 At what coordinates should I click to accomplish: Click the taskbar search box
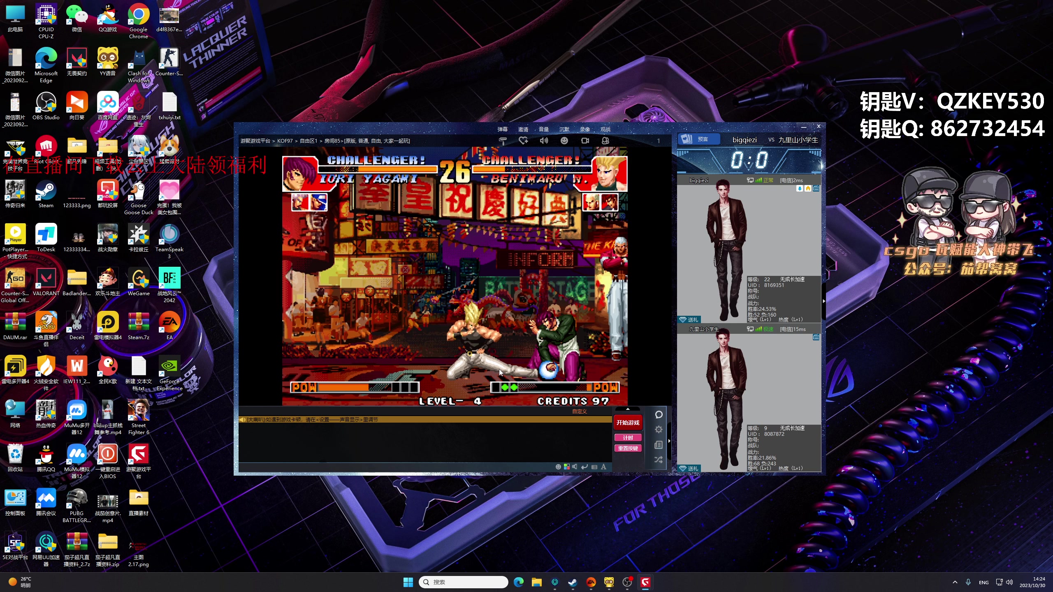(x=464, y=582)
